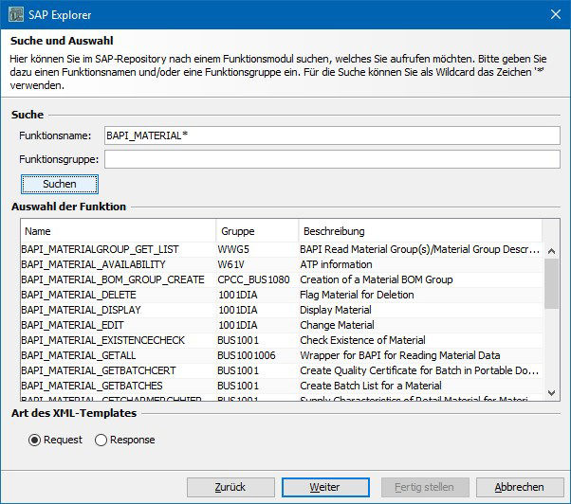
Task: Click group cell BUS1001006
Action: point(247,355)
